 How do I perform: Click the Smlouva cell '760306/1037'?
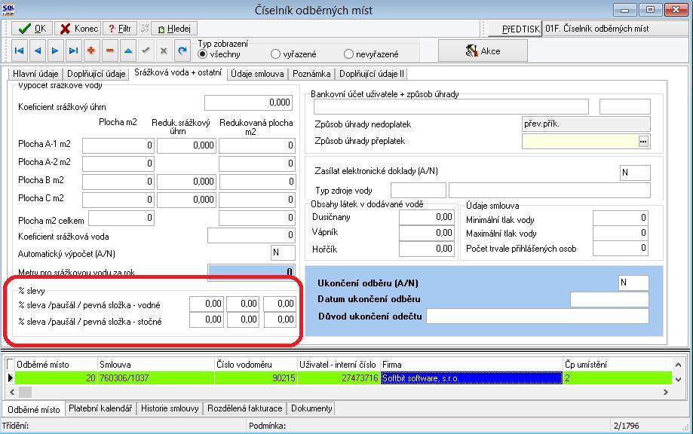[x=156, y=378]
